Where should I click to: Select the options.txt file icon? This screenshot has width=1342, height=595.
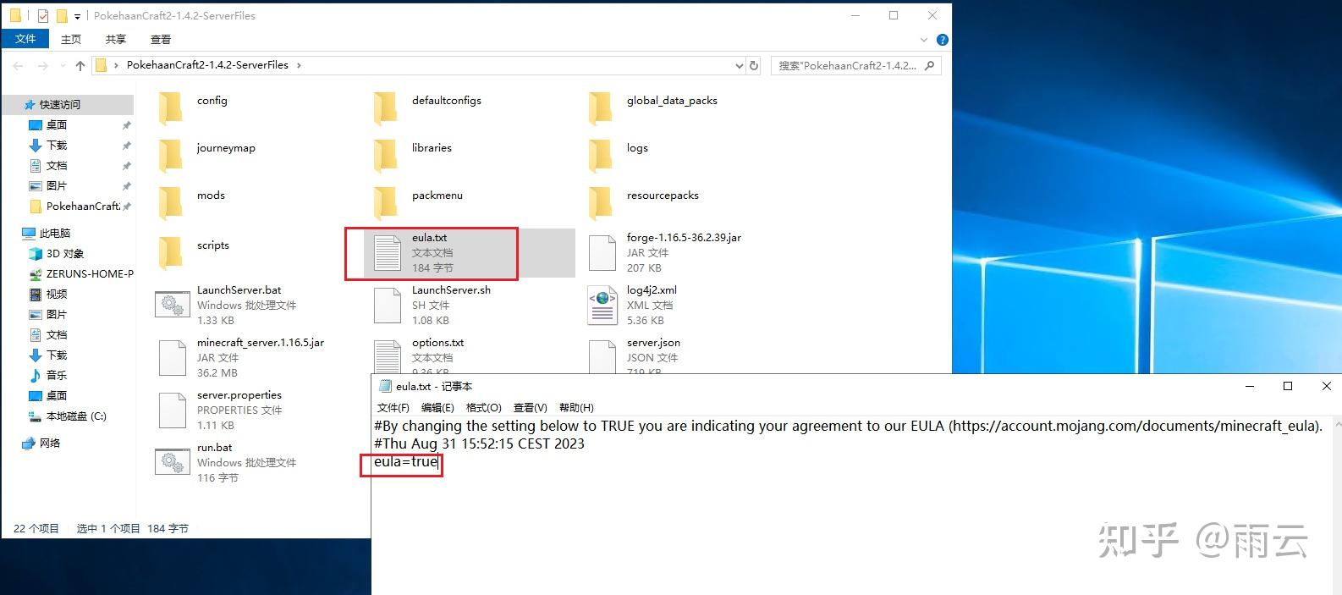point(388,356)
